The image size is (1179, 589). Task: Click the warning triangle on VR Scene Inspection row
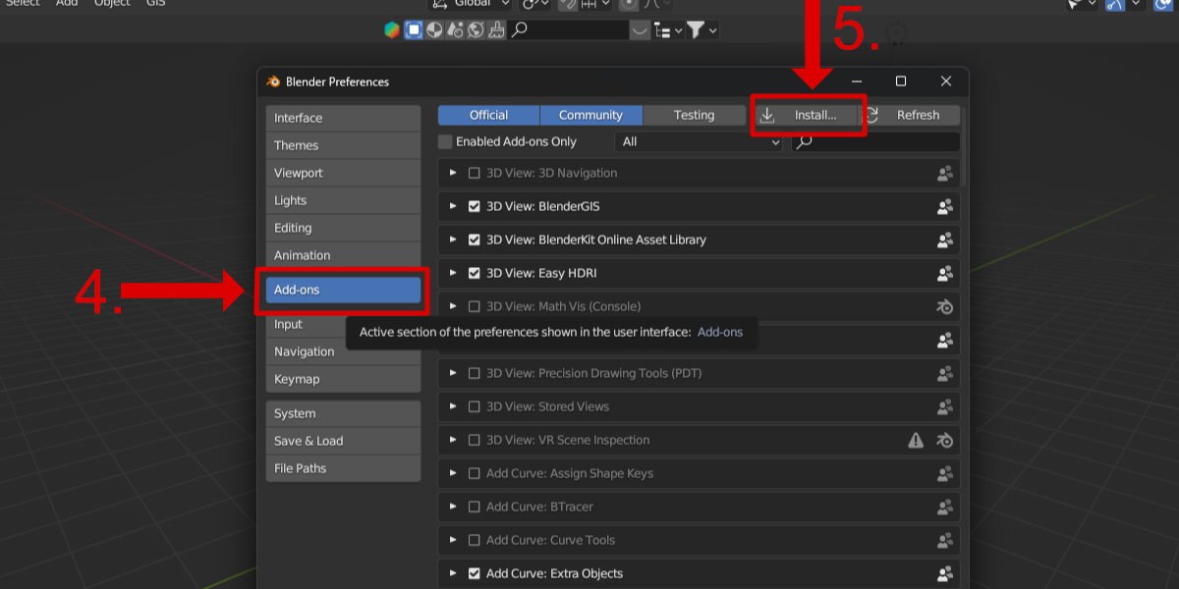pos(916,440)
